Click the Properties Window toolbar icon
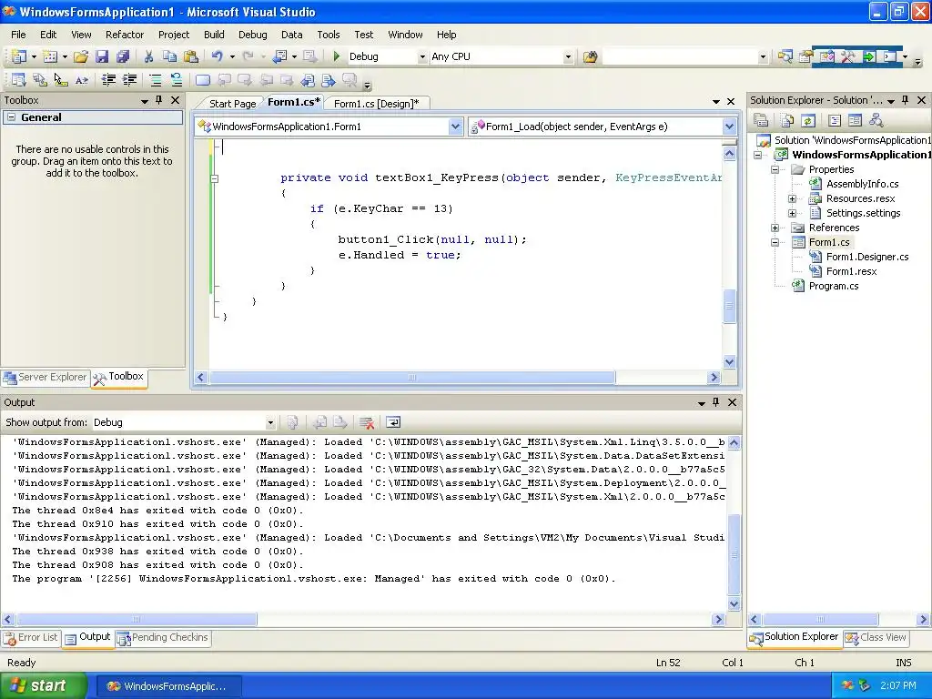The width and height of the screenshot is (932, 699). coord(806,56)
